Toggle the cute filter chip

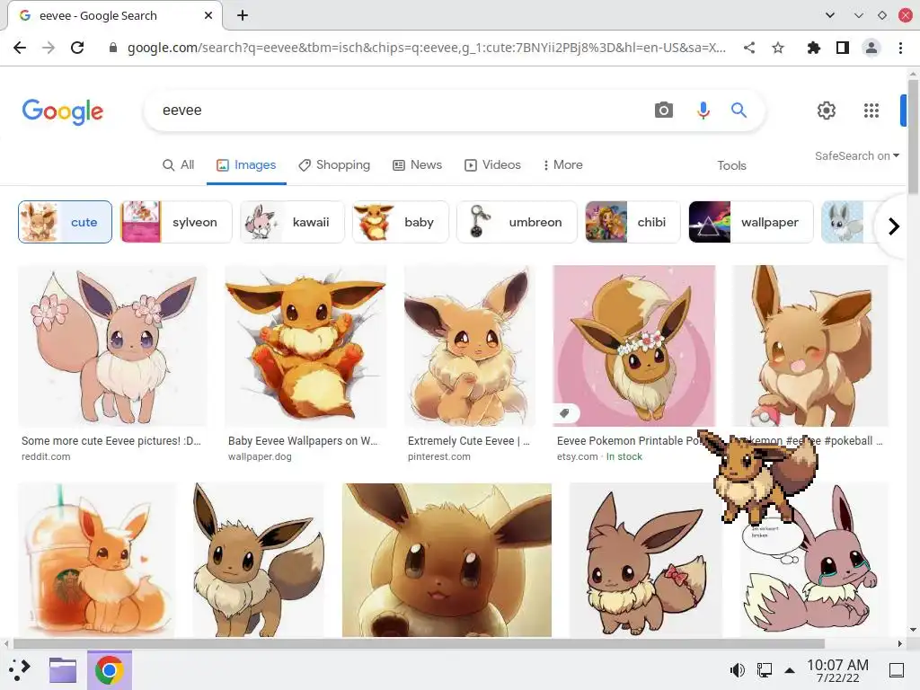[x=65, y=222]
